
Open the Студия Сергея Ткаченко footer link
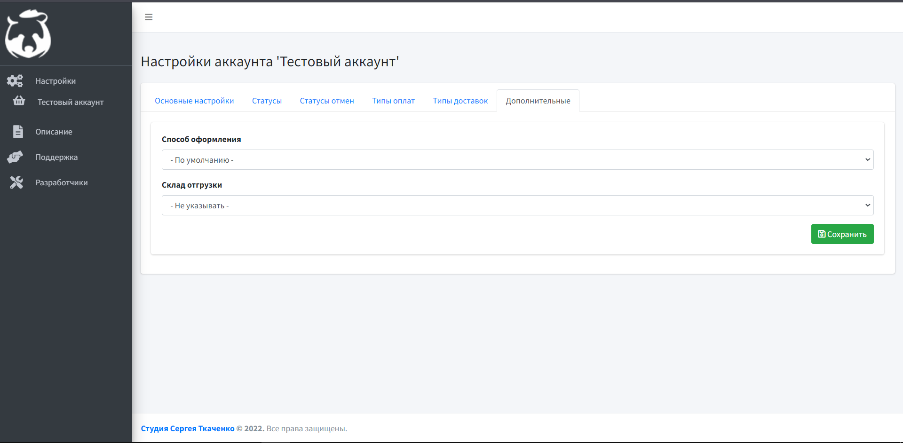pyautogui.click(x=188, y=428)
